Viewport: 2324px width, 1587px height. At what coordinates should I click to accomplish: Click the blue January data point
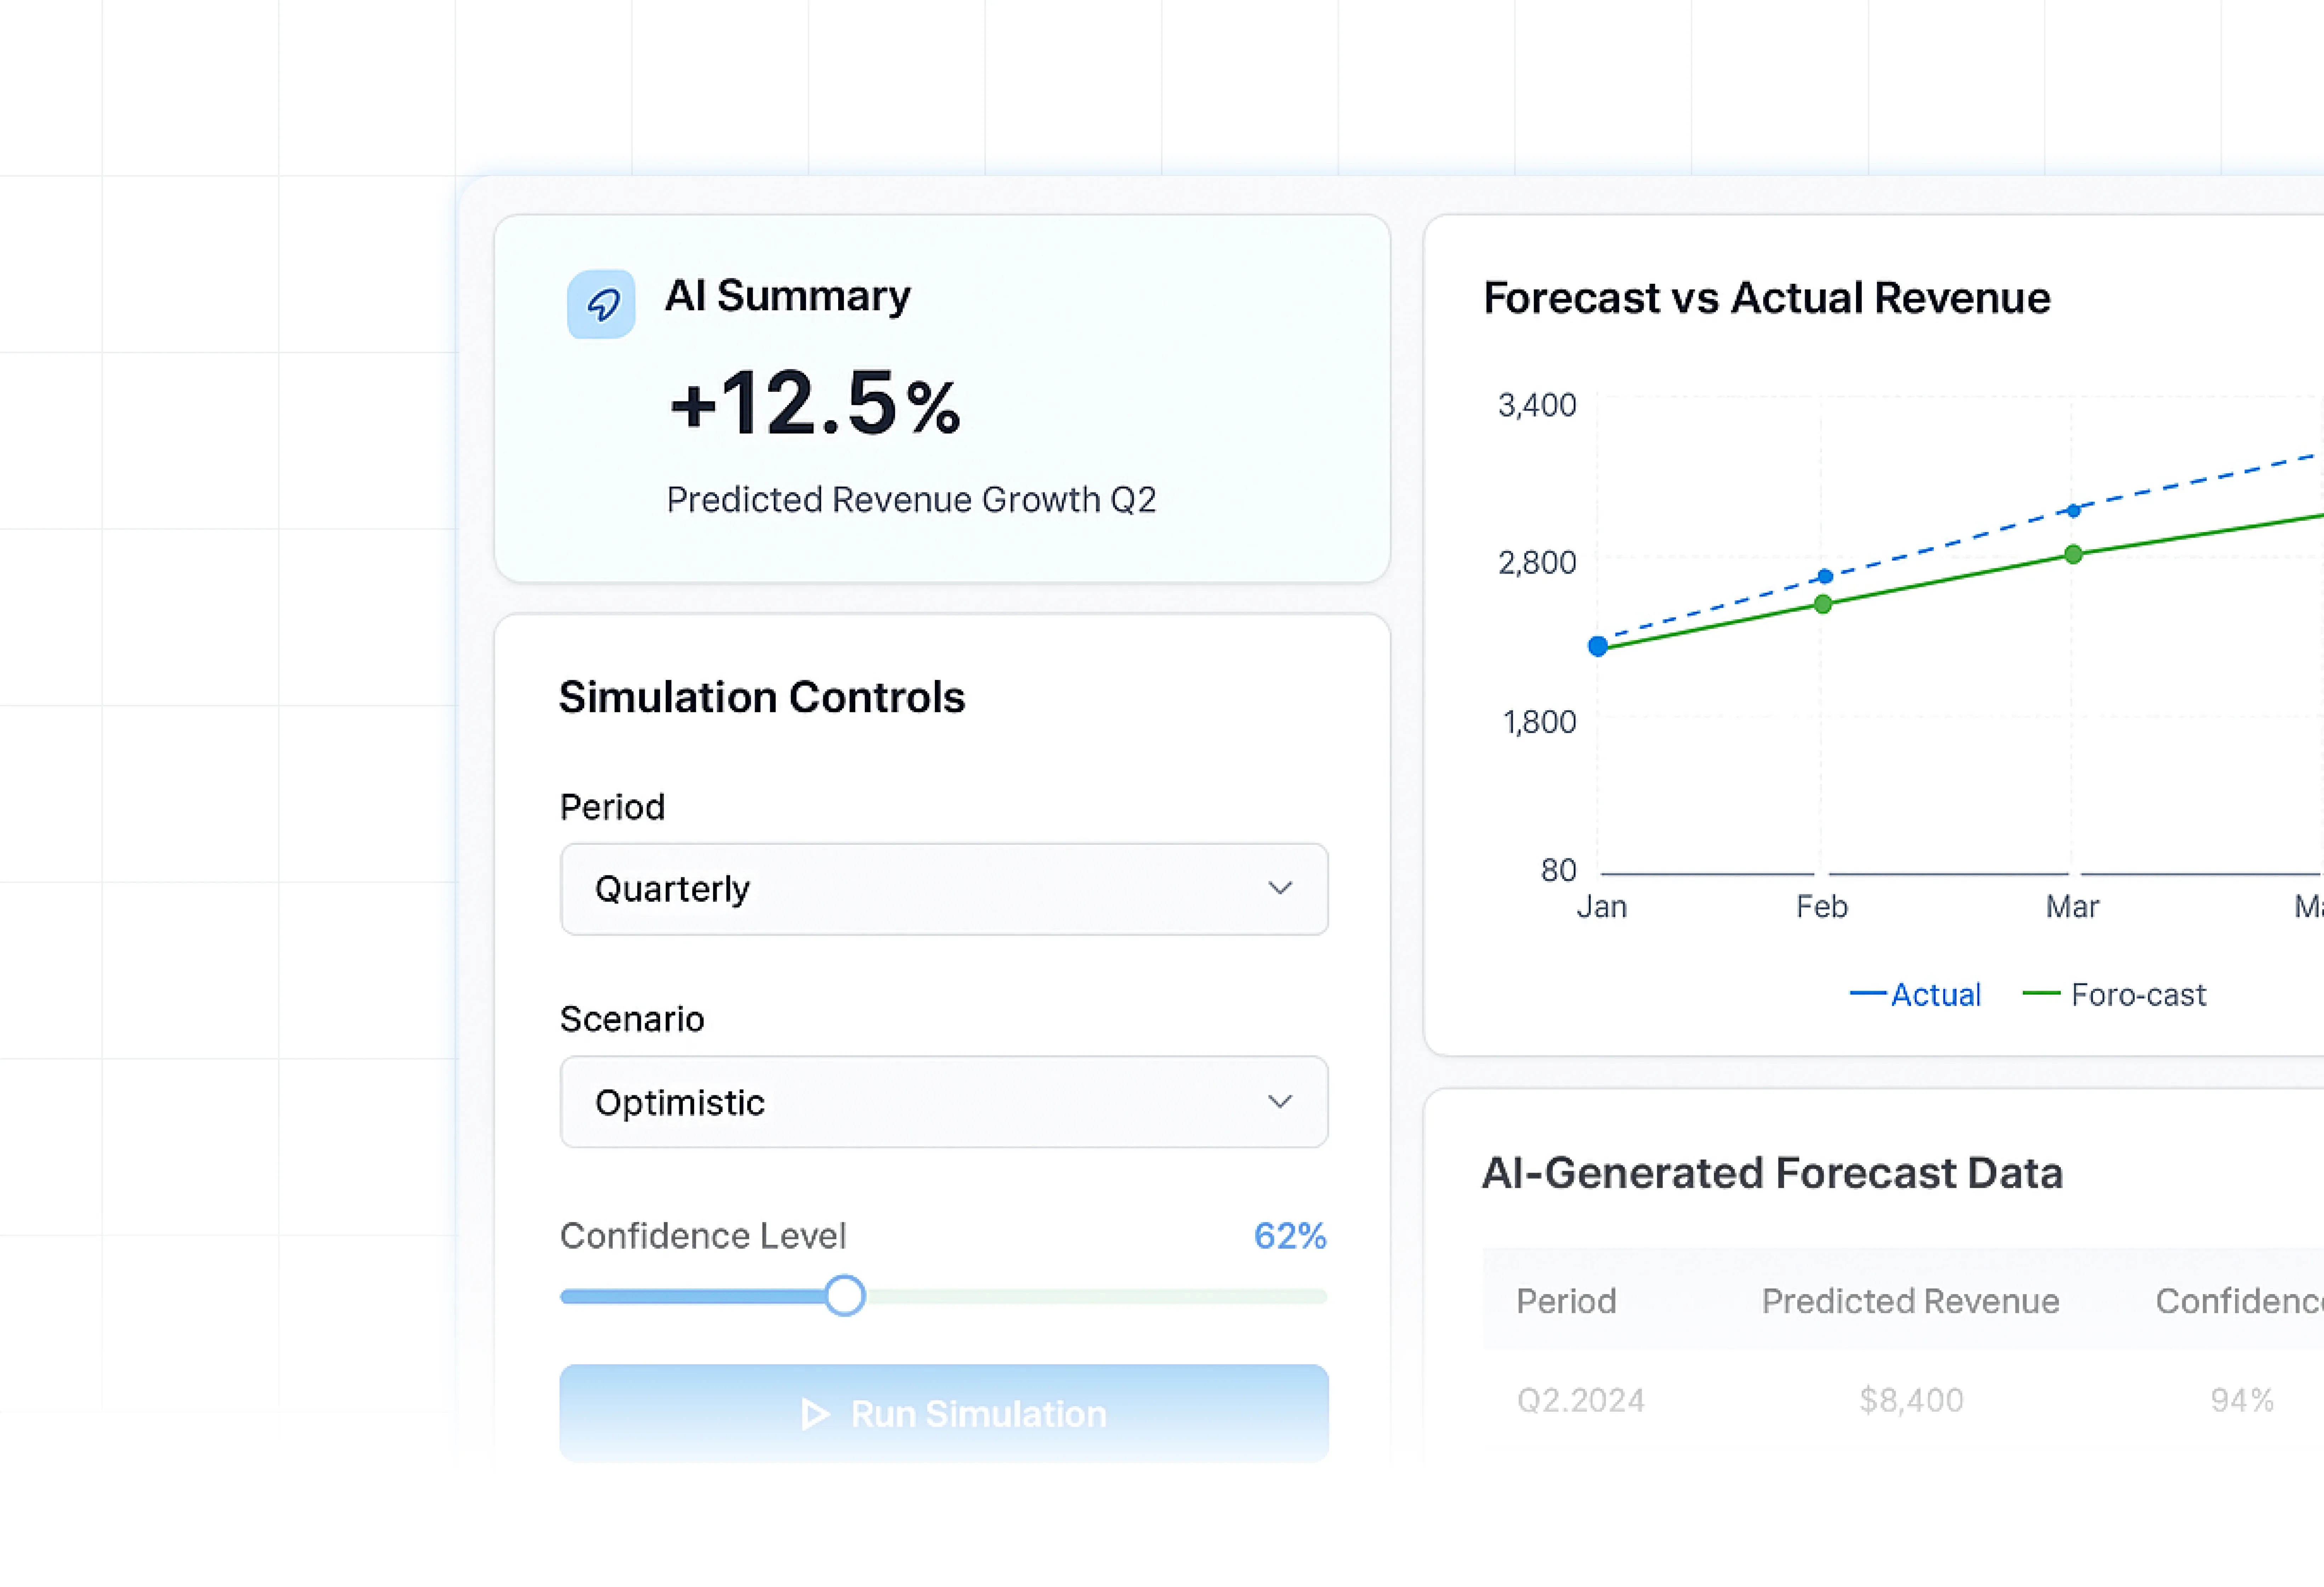pyautogui.click(x=1598, y=646)
